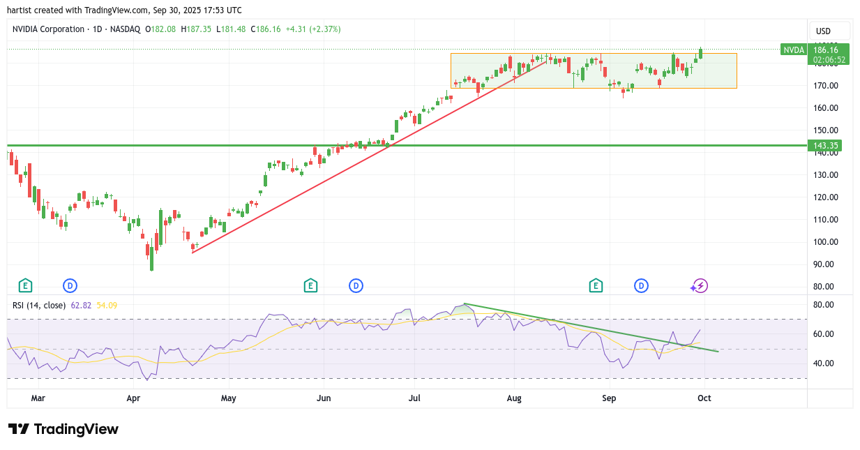860x450 pixels.
Task: Click the TradingView logo
Action: [x=63, y=429]
